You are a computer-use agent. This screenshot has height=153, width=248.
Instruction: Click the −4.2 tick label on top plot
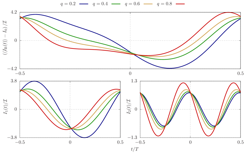(12, 69)
